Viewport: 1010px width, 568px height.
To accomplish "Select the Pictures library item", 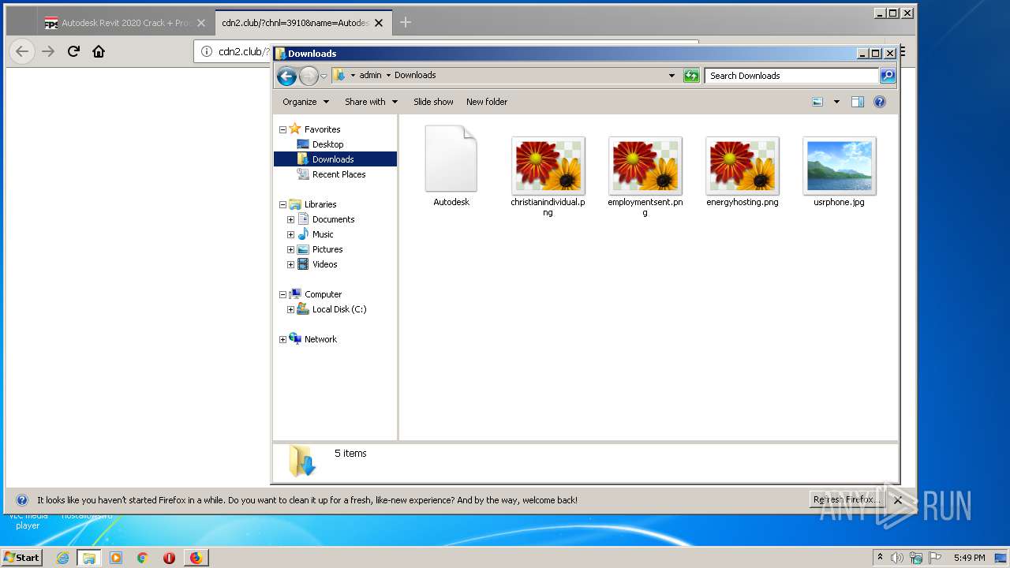I will (x=327, y=249).
